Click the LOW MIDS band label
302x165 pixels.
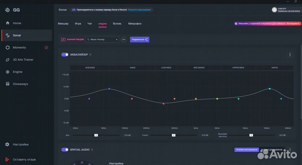click(x=166, y=68)
